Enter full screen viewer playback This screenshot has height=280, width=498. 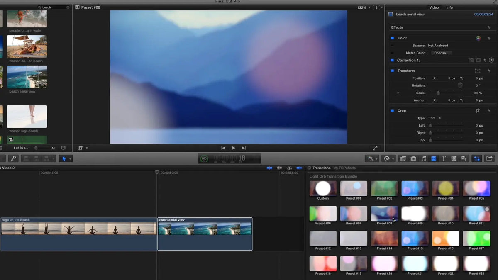coord(375,148)
